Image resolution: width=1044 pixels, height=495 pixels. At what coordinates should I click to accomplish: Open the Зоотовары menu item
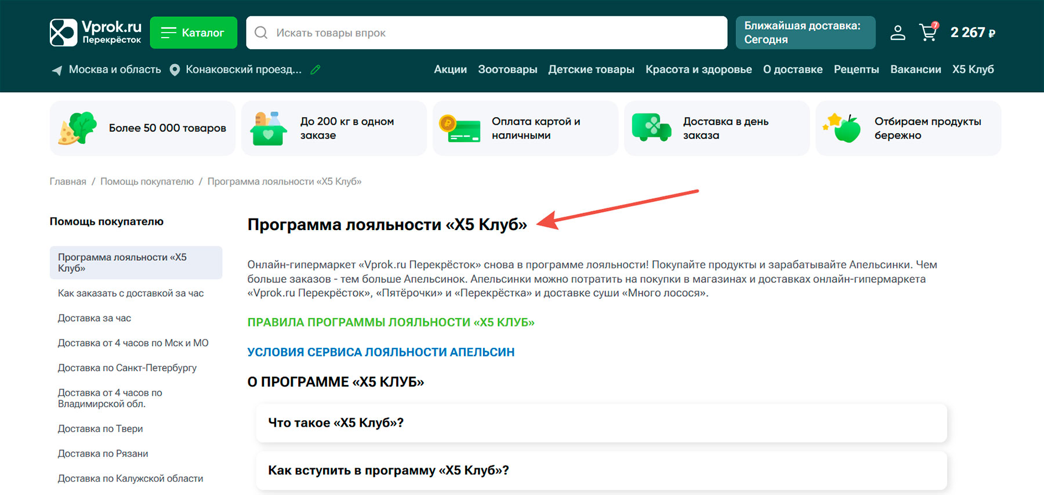507,70
